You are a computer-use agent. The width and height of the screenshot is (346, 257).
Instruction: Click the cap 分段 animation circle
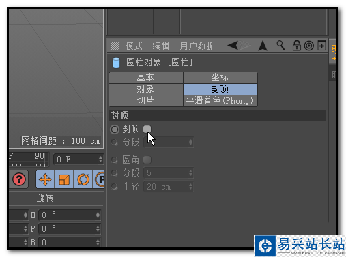[x=114, y=142]
